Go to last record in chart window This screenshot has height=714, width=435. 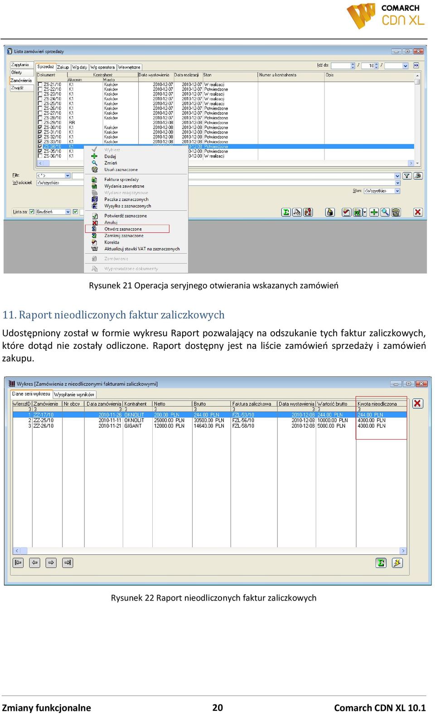[x=68, y=563]
